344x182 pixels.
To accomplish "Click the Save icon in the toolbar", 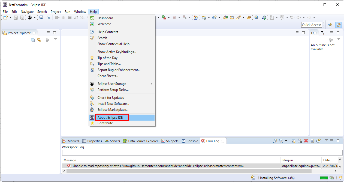I will pyautogui.click(x=16, y=17).
